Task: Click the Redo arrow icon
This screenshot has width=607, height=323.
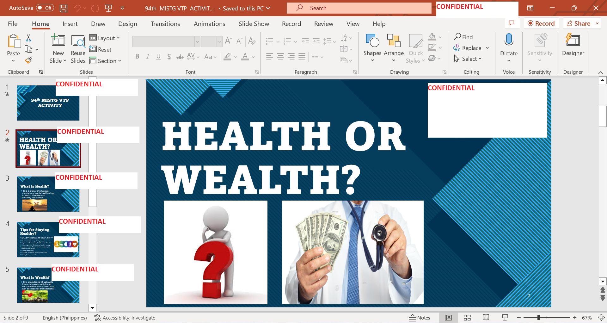Action: click(x=95, y=8)
